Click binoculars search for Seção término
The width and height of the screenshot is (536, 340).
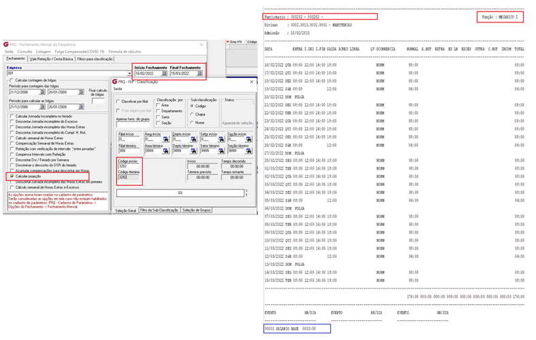point(249,151)
